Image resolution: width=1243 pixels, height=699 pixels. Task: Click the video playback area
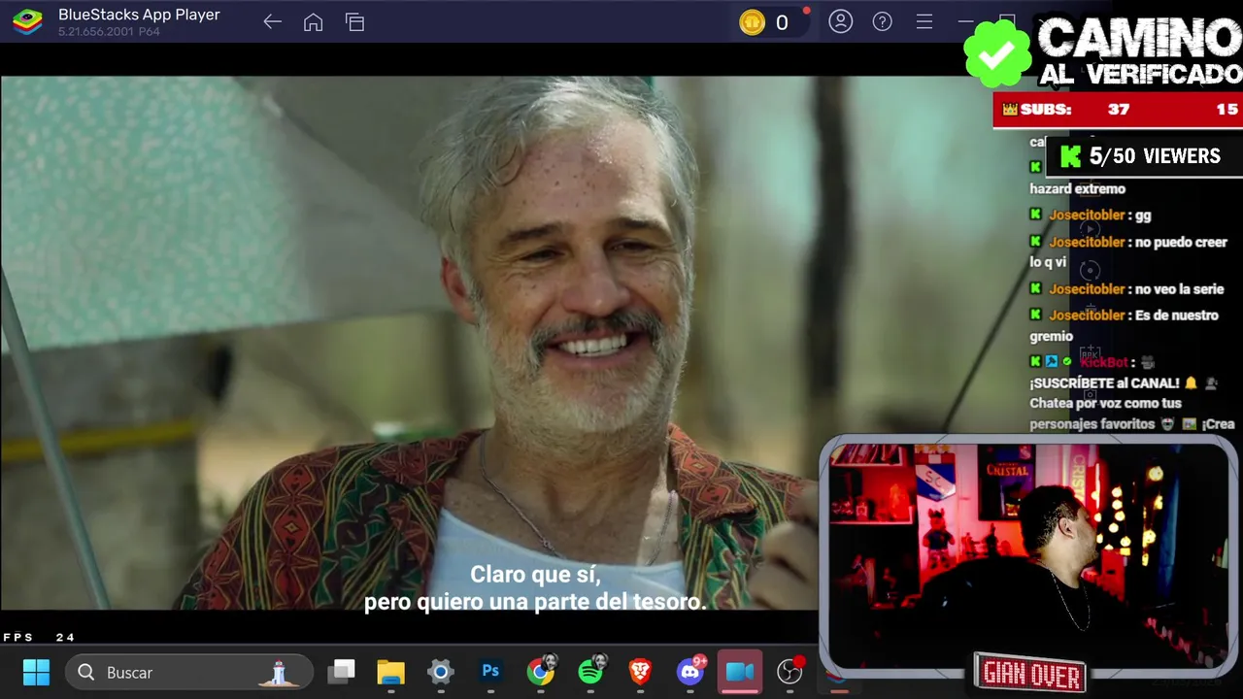point(410,343)
